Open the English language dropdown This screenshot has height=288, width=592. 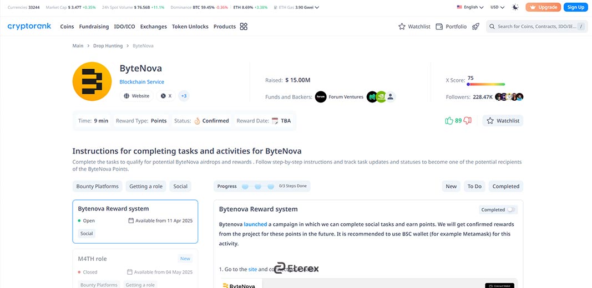pos(470,7)
